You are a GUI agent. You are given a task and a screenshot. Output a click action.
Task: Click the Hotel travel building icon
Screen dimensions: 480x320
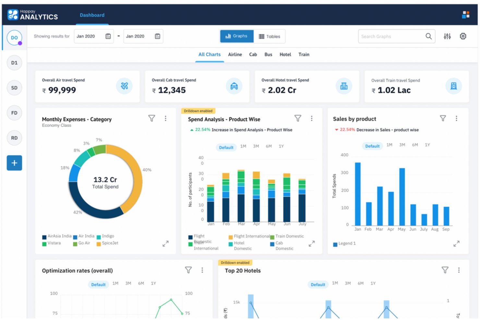coord(344,86)
